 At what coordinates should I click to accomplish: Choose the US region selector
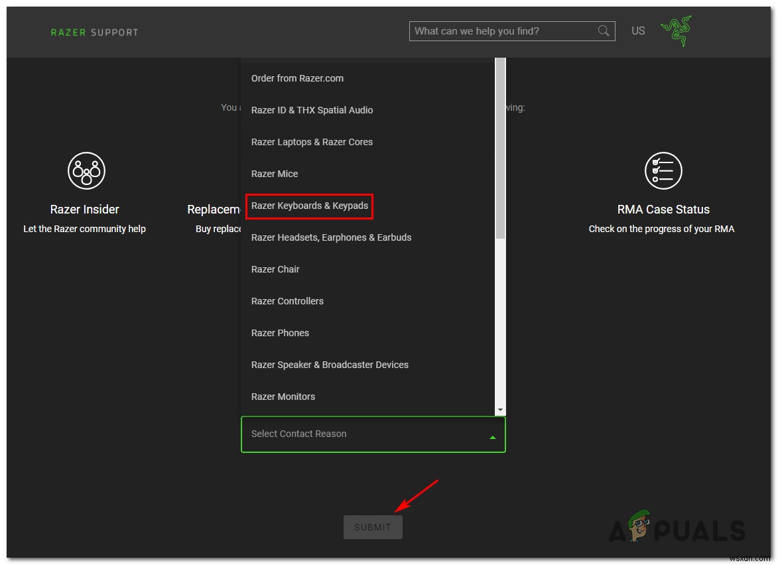[x=638, y=31]
